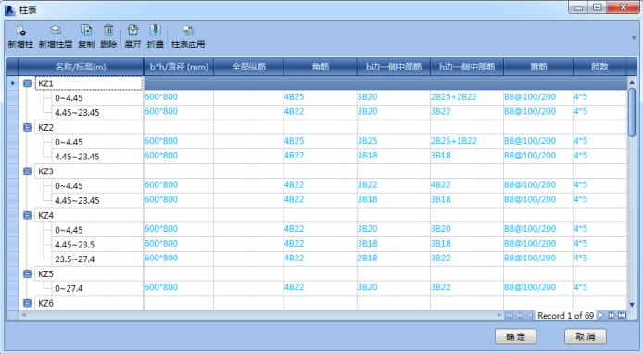Viewport: 643px width, 354px height.
Task: Go to next page in record navigator
Action: pos(611,315)
